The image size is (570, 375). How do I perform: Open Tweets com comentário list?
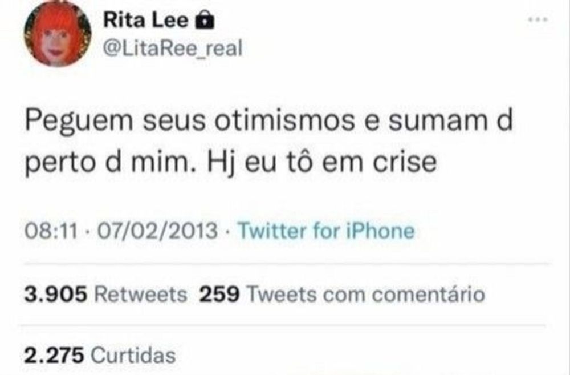[366, 294]
